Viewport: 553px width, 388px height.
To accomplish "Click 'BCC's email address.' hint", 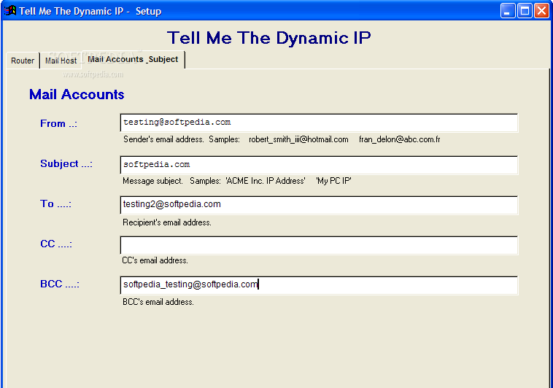I will click(158, 302).
